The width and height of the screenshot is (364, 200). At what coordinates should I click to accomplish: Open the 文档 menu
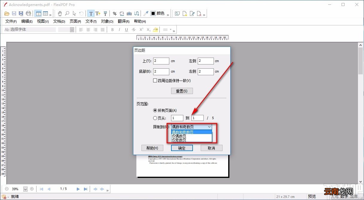point(59,21)
